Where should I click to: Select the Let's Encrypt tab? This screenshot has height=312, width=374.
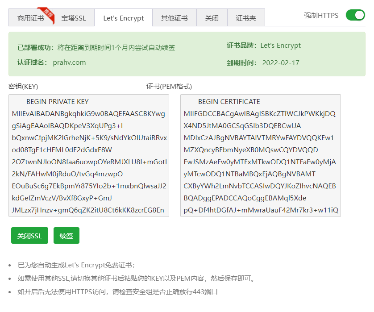123,18
